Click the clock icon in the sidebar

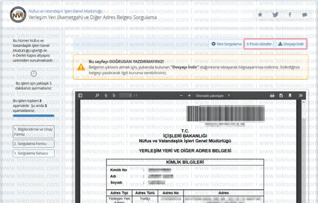click(34, 73)
